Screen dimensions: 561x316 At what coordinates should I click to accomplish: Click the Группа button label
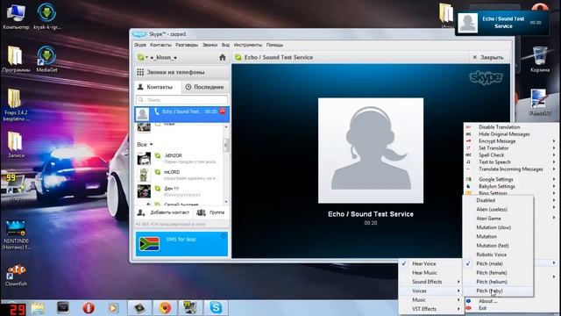[217, 212]
